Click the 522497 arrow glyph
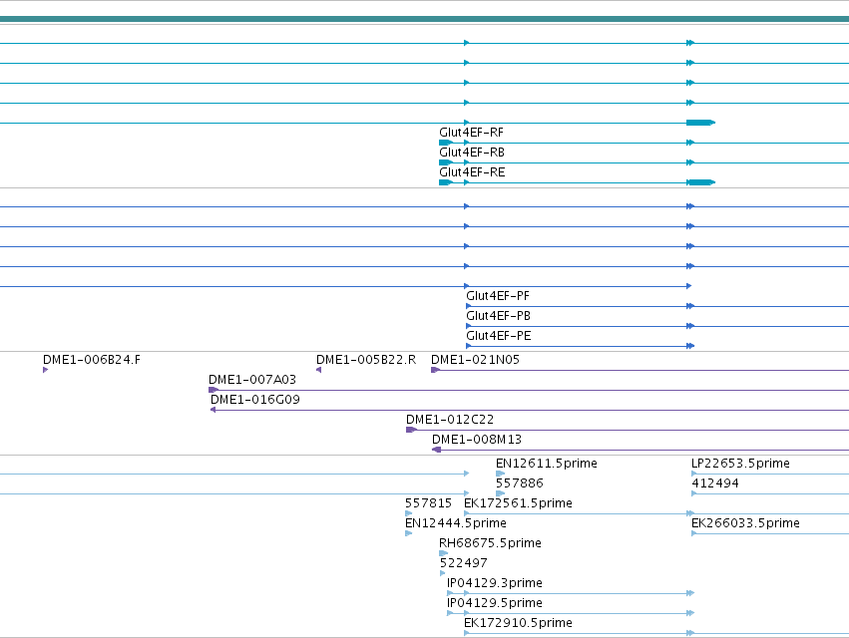 (x=442, y=573)
